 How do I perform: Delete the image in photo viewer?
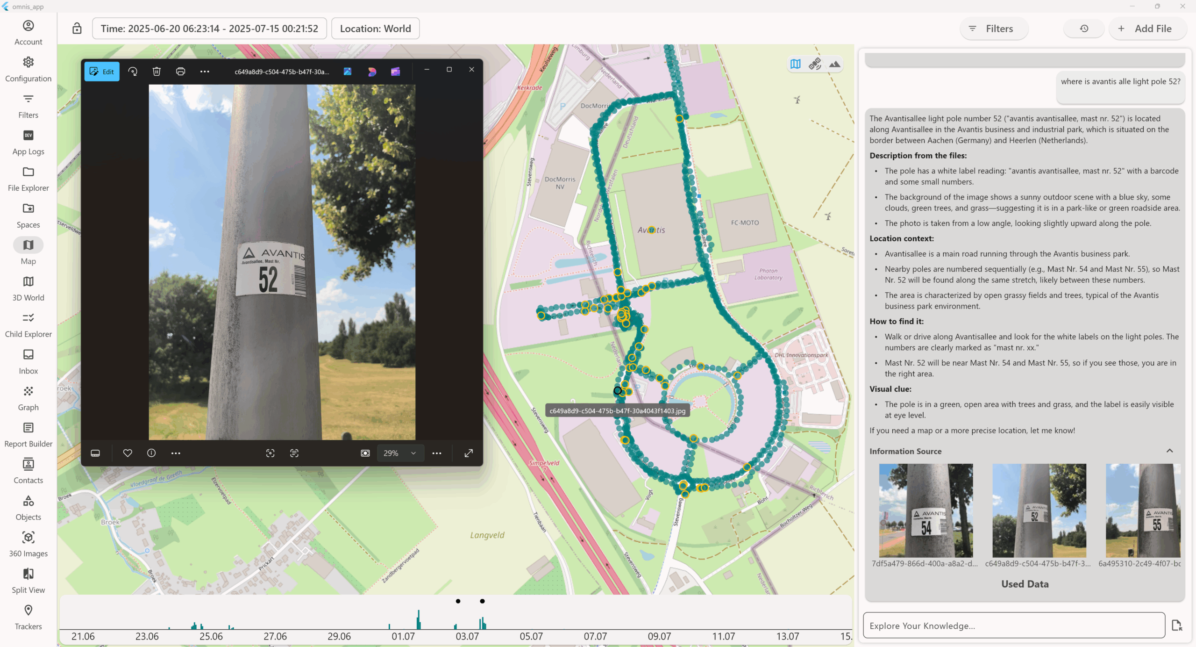pyautogui.click(x=157, y=72)
